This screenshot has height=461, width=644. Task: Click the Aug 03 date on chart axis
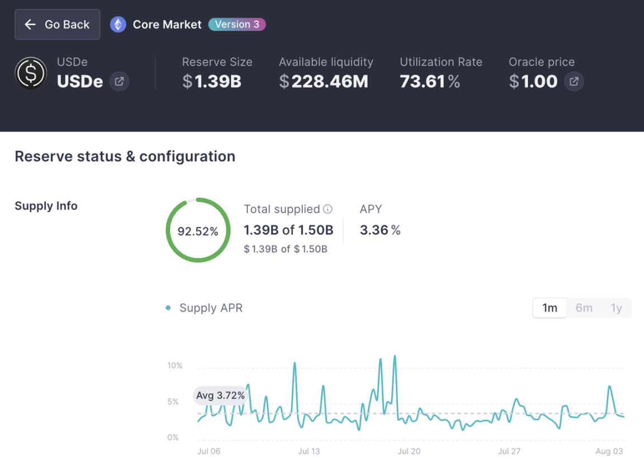pos(609,451)
